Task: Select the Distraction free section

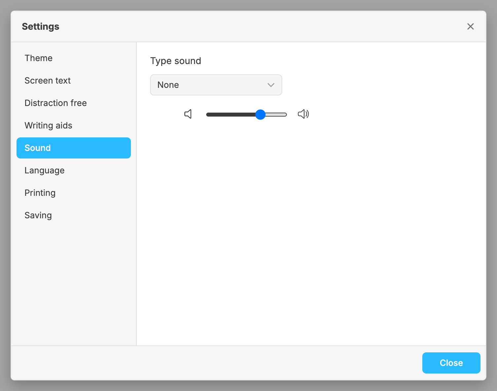Action: tap(74, 103)
